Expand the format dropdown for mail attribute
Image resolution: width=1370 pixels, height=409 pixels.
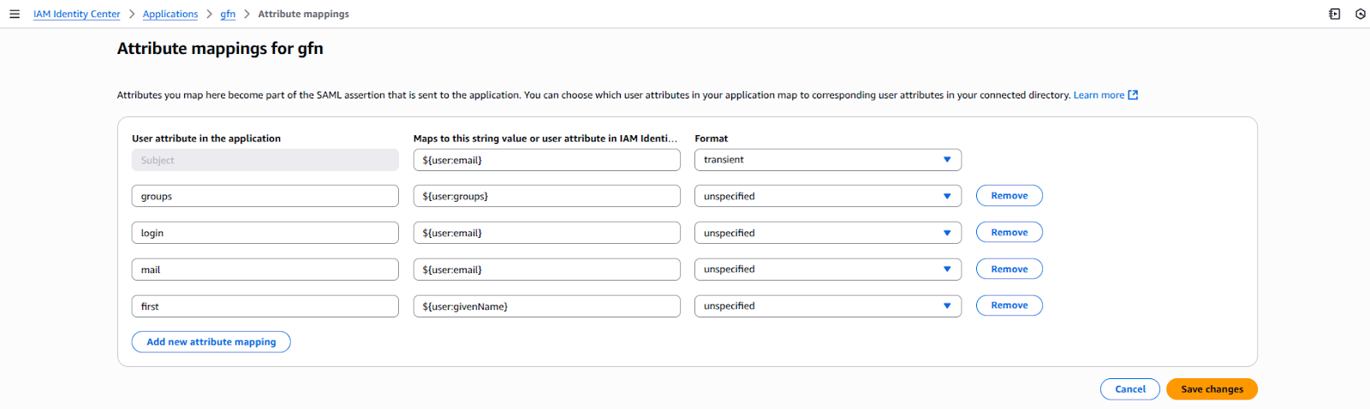tap(827, 270)
